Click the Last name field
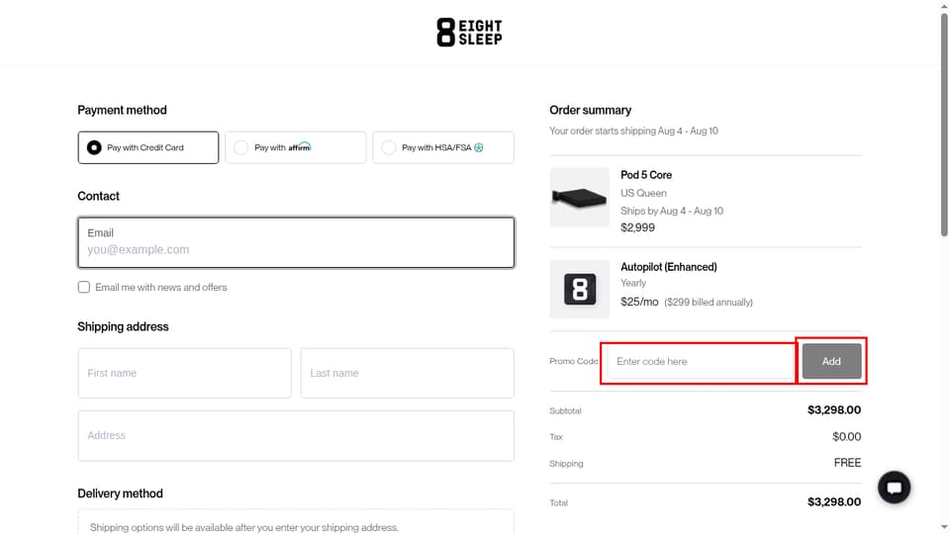This screenshot has height=534, width=950. click(x=407, y=373)
